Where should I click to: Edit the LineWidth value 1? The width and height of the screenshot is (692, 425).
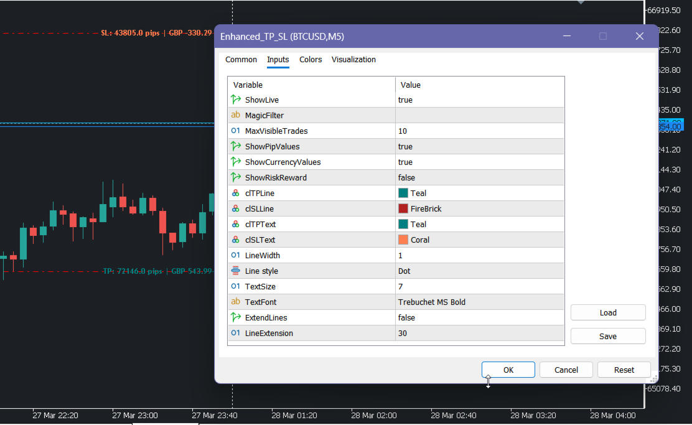pyautogui.click(x=480, y=255)
